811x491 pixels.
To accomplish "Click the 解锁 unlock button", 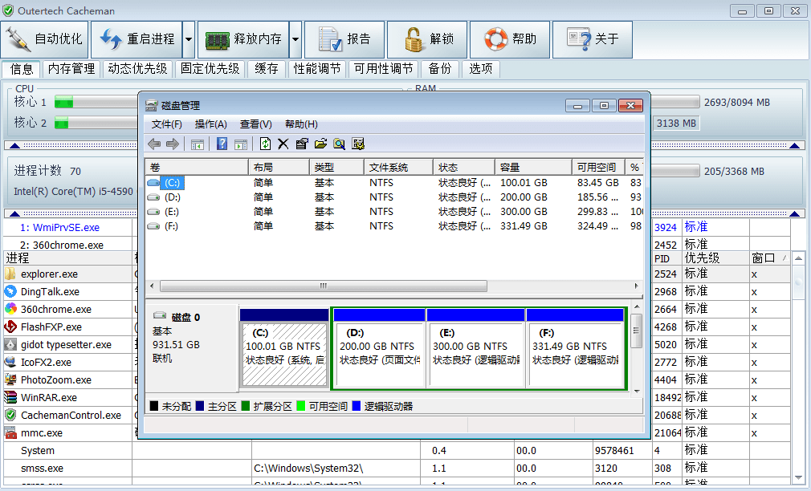I will click(428, 39).
